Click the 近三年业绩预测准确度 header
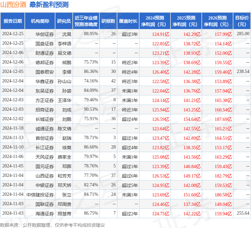 (x=86, y=21)
